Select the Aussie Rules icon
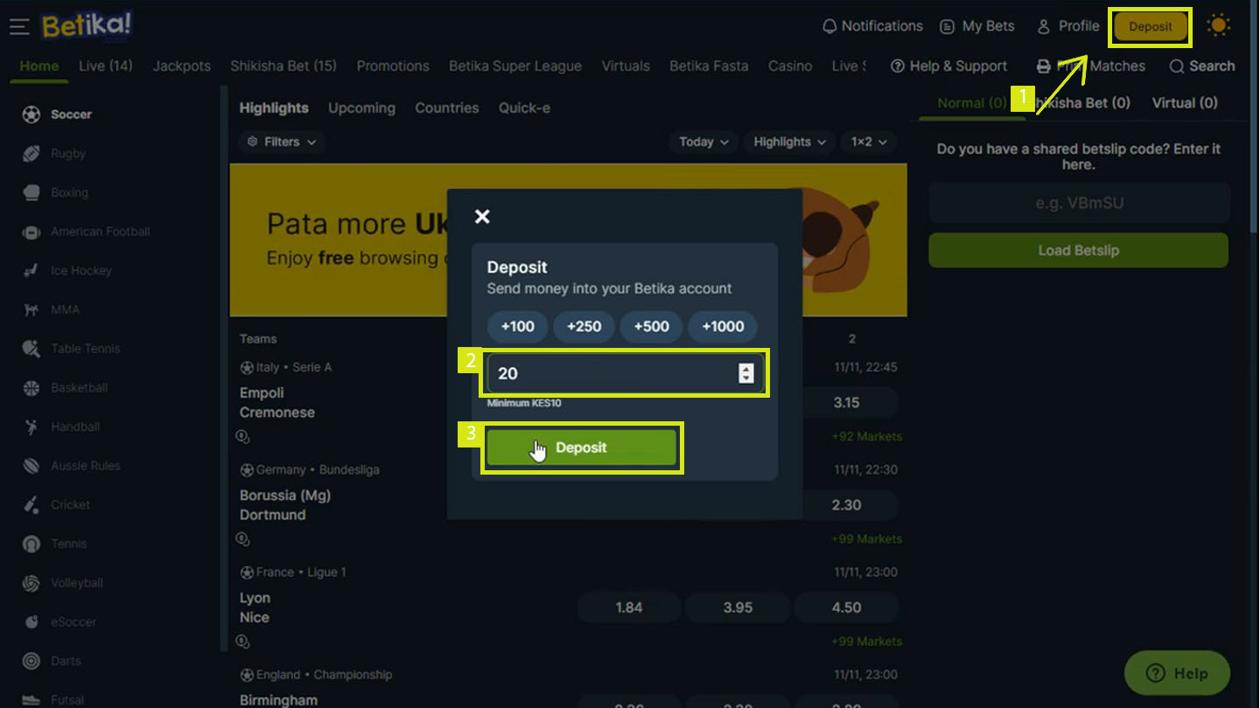Image resolution: width=1260 pixels, height=708 pixels. point(31,466)
